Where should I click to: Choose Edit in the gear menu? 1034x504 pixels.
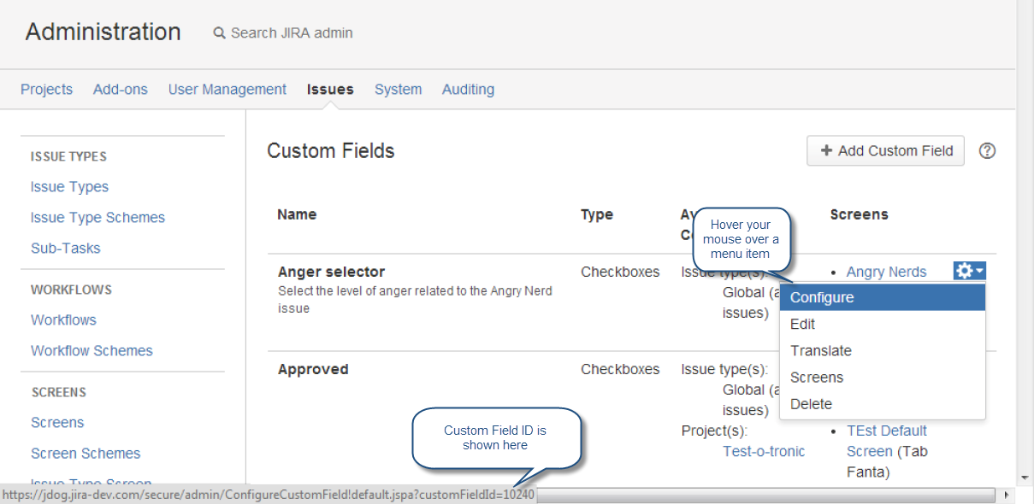(x=802, y=324)
